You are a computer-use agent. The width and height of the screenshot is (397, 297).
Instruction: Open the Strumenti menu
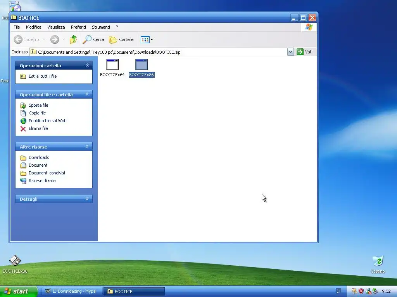click(x=101, y=27)
